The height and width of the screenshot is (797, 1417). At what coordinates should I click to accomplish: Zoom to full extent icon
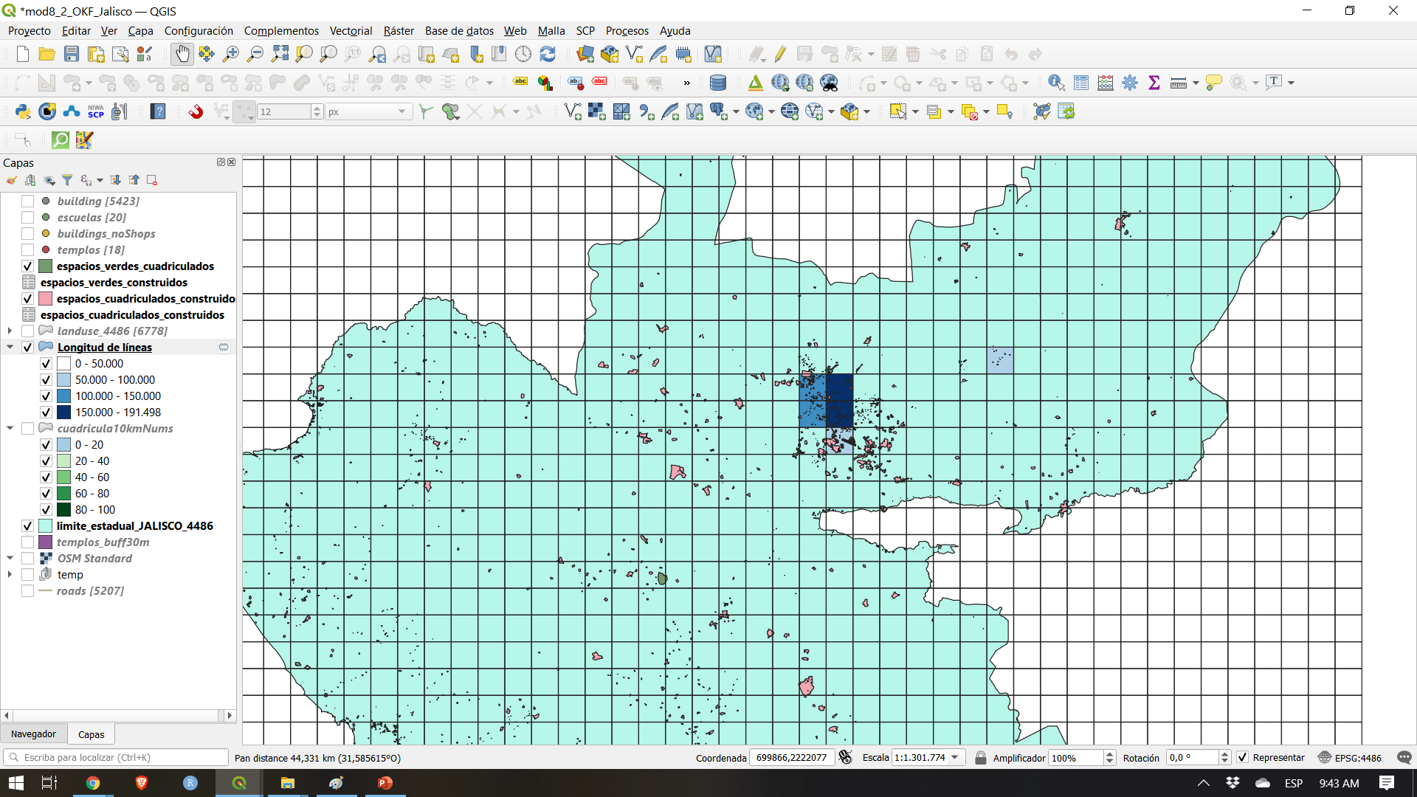click(x=280, y=55)
